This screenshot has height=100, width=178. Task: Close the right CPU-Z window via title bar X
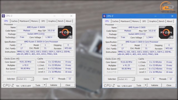172,16
